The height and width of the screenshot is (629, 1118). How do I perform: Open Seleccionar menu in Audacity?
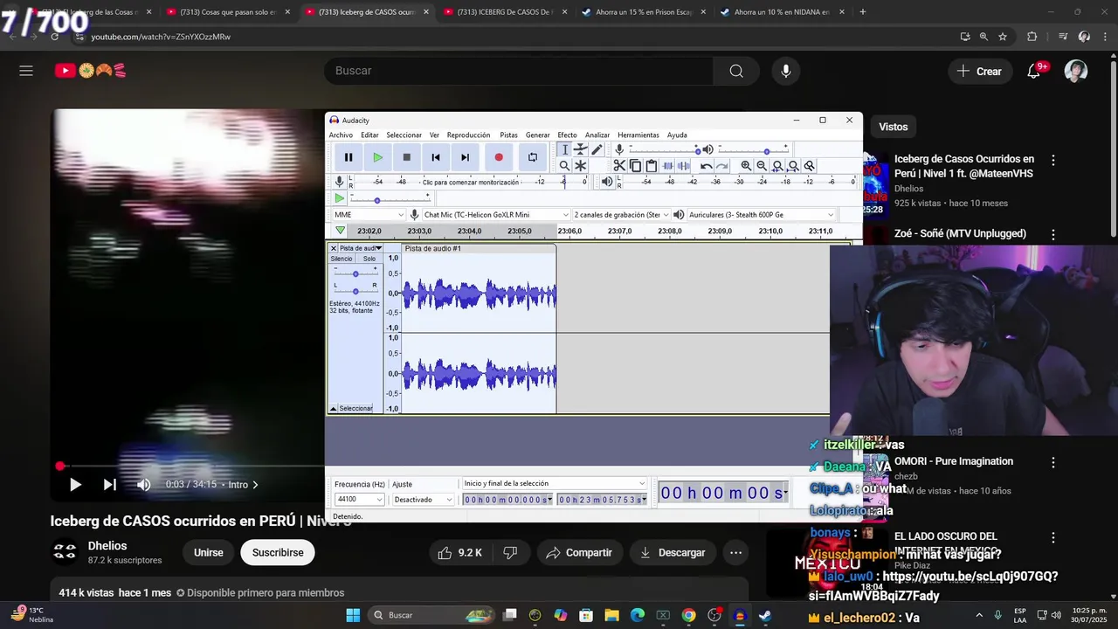tap(404, 135)
